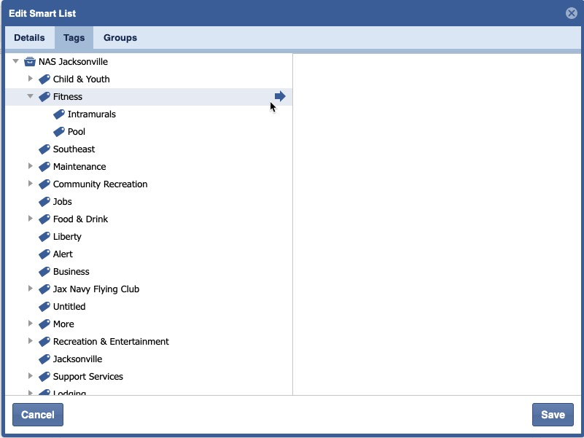Click the tag icon beside Alert
Screen dimensions: 584x438
pos(44,254)
